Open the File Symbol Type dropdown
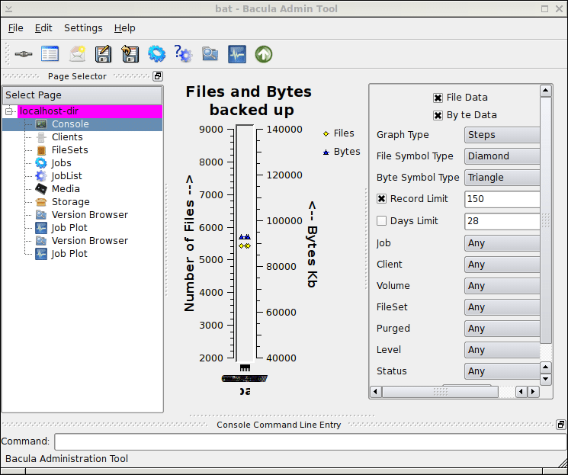Image resolution: width=568 pixels, height=475 pixels. [502, 156]
